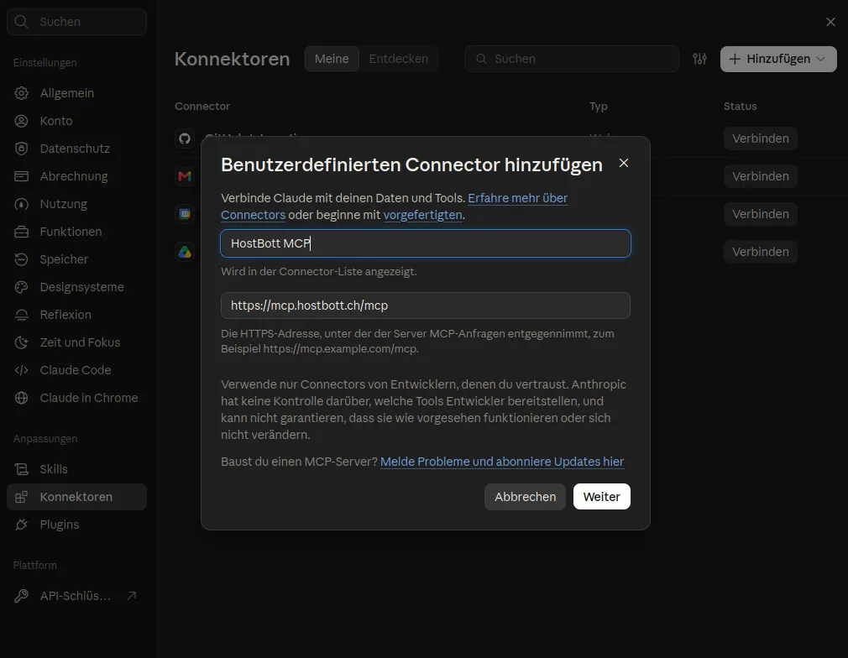Click the connectors Suchen search field
The height and width of the screenshot is (658, 848).
pyautogui.click(x=572, y=59)
